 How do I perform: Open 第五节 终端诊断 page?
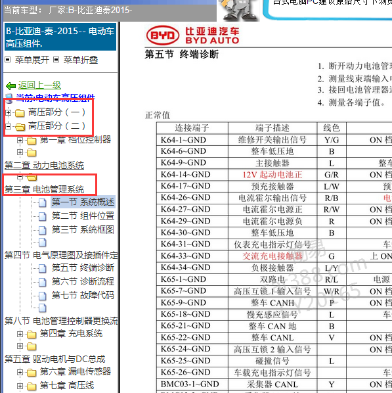83,267
